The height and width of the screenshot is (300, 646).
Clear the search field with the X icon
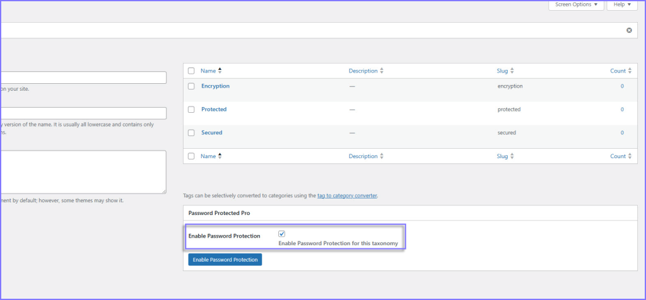click(x=629, y=30)
